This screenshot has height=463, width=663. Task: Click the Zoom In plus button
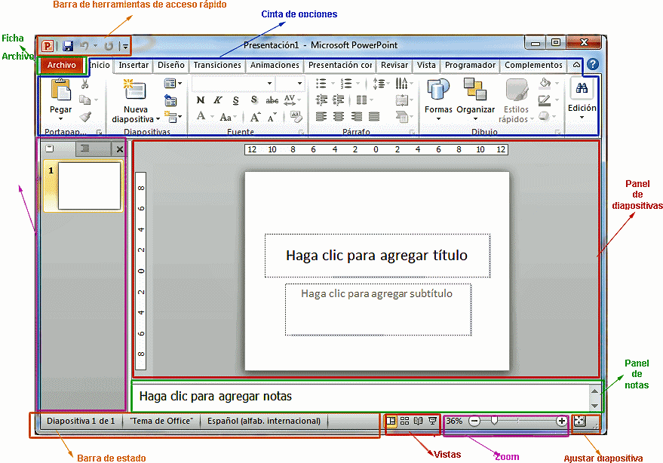pyautogui.click(x=561, y=421)
